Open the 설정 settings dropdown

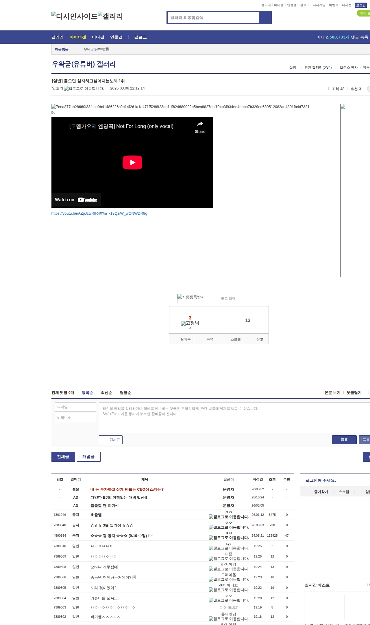[x=293, y=67]
